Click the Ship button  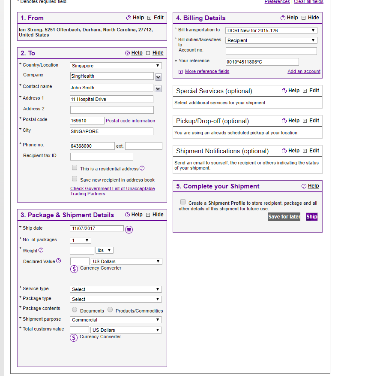311,217
